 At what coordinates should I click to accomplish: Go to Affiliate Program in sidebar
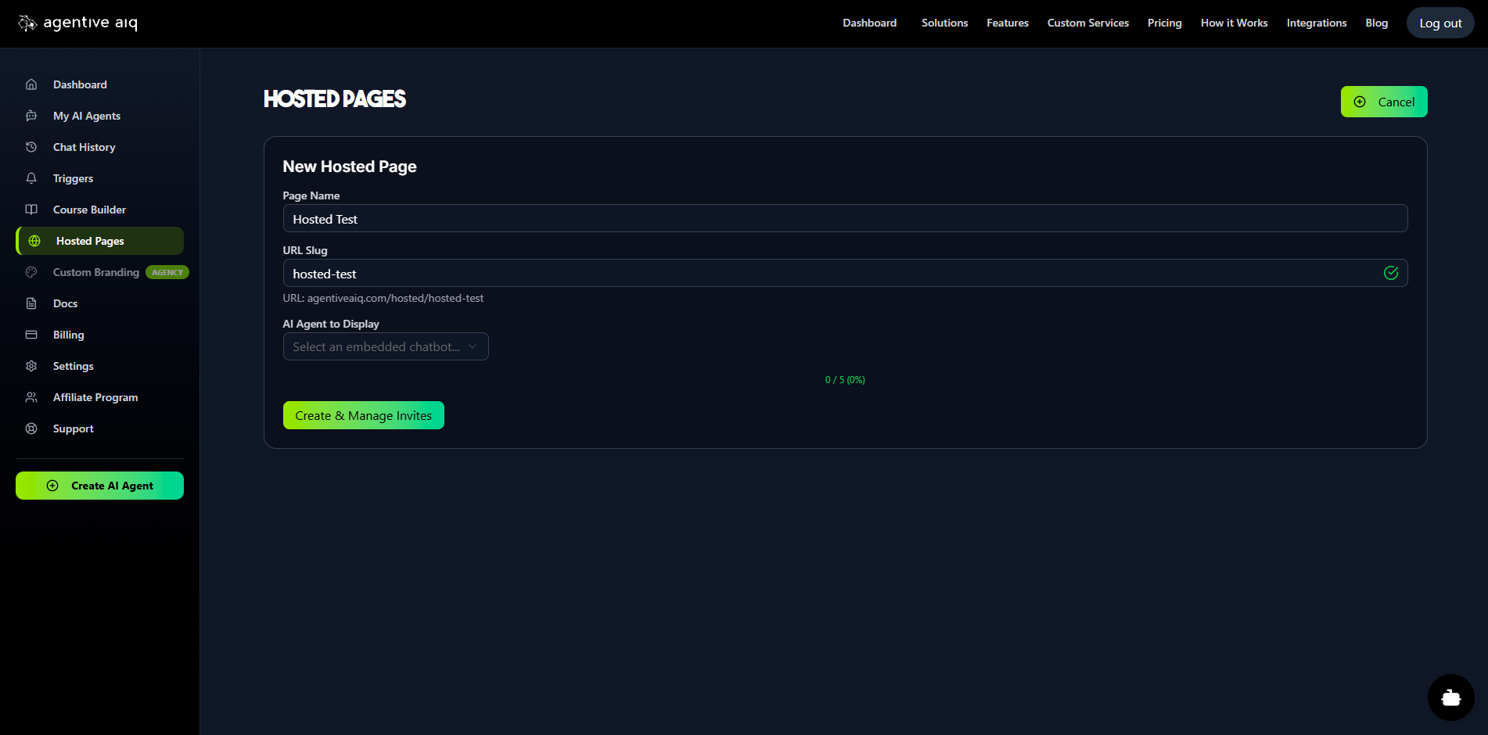[95, 397]
